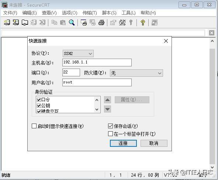Click the 属性(E)... properties button

[132, 100]
